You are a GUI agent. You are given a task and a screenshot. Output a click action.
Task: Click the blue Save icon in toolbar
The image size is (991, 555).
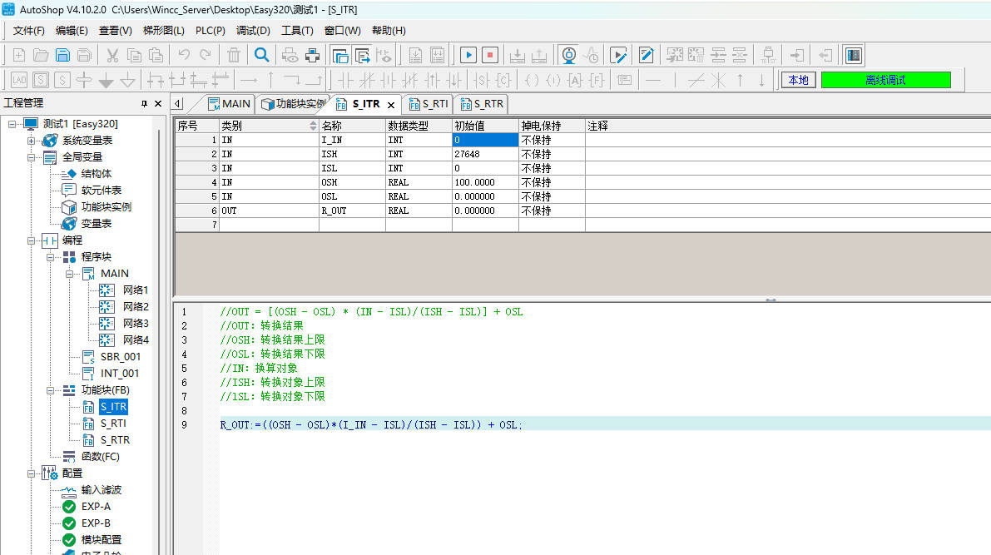[62, 56]
